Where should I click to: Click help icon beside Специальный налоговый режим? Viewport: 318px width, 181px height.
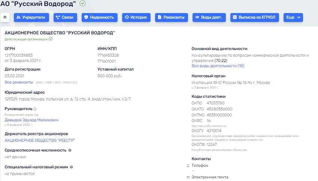point(72,167)
